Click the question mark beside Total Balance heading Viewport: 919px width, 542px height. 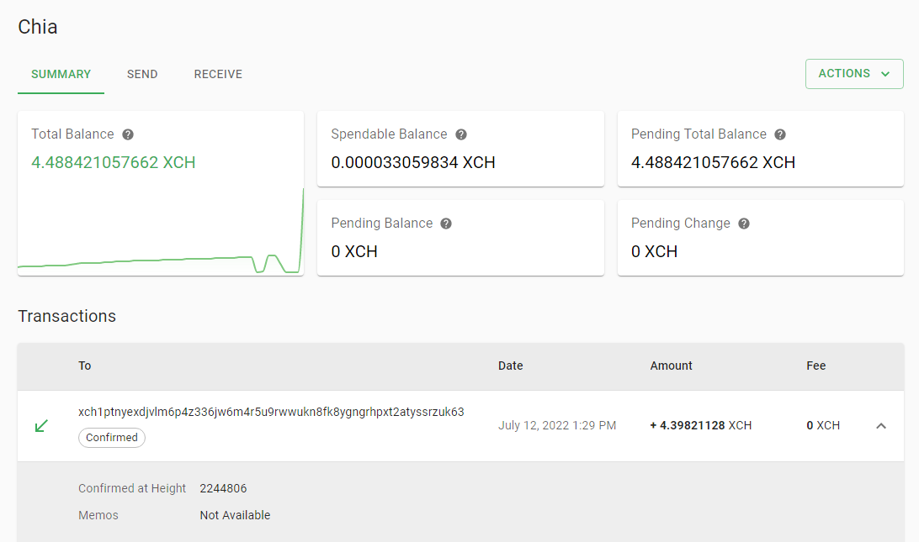pos(130,134)
